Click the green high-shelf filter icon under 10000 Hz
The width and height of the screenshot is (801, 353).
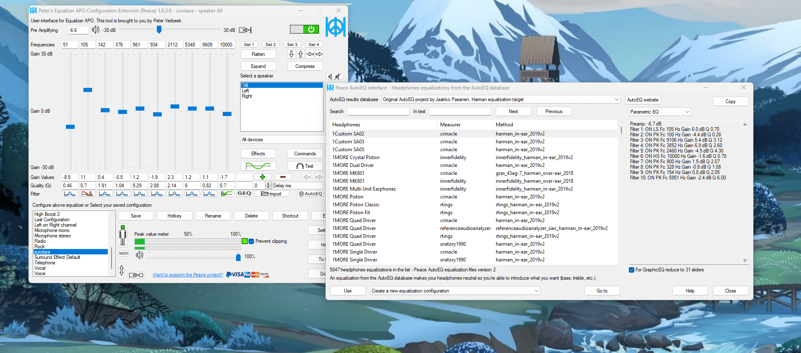point(226,193)
